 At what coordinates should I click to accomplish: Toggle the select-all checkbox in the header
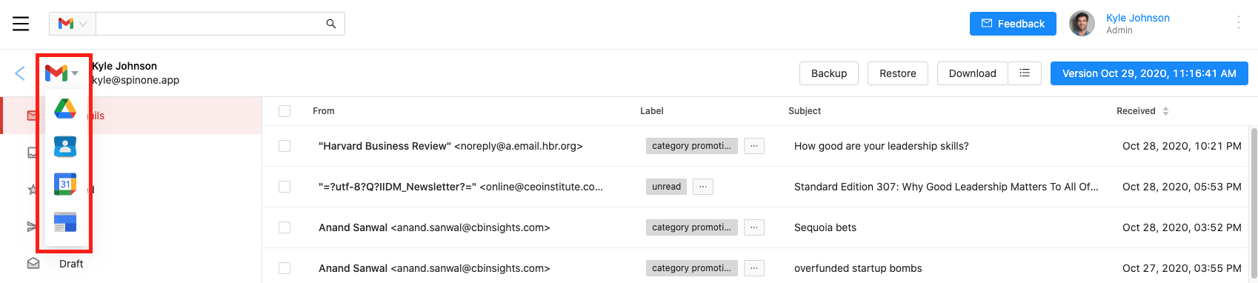pos(284,111)
